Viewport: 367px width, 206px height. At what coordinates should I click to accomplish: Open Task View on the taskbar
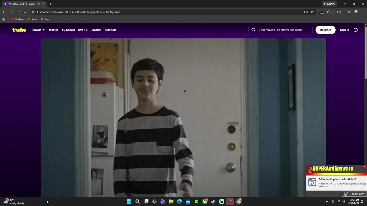click(146, 202)
